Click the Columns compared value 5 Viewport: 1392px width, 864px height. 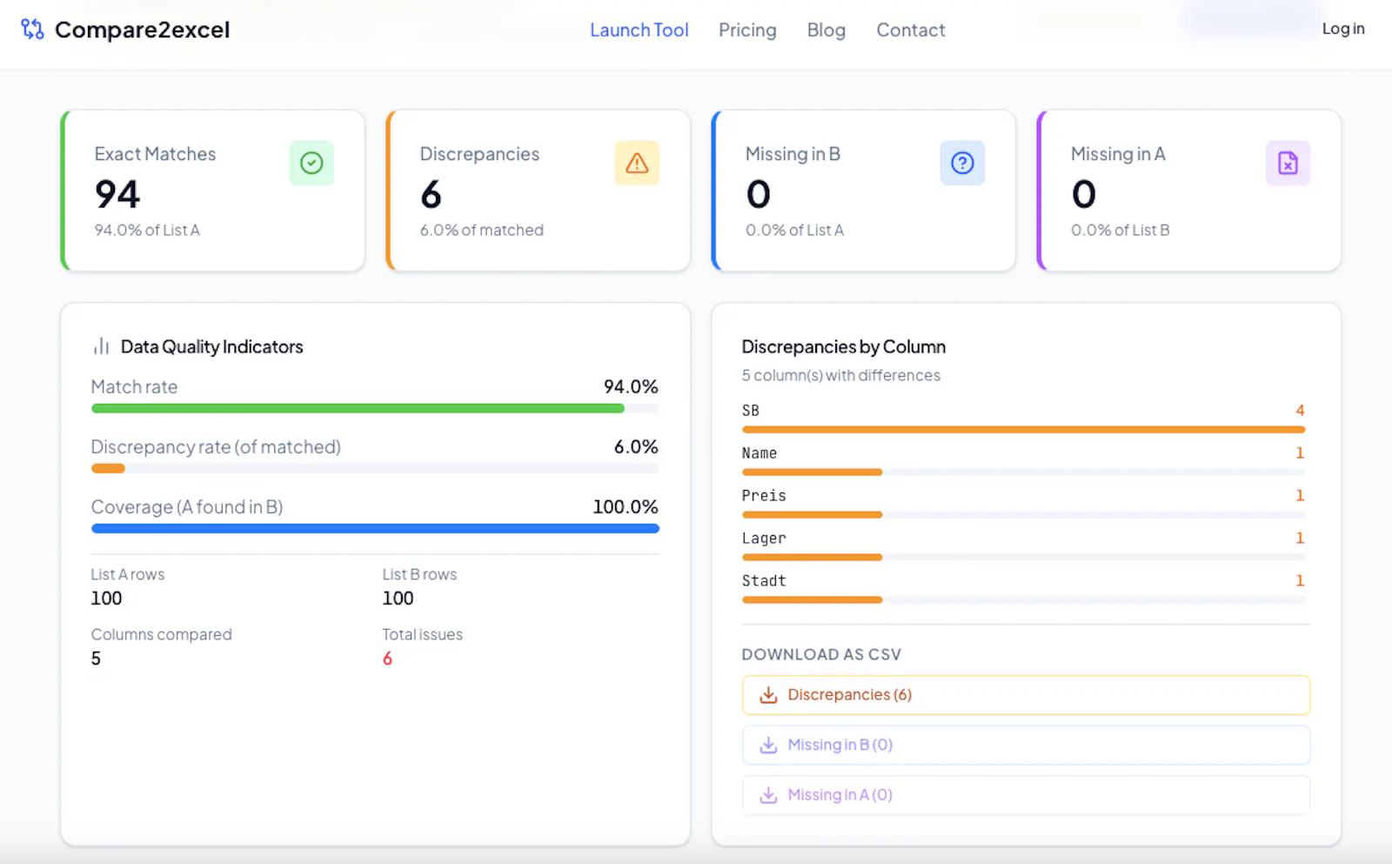pos(96,659)
